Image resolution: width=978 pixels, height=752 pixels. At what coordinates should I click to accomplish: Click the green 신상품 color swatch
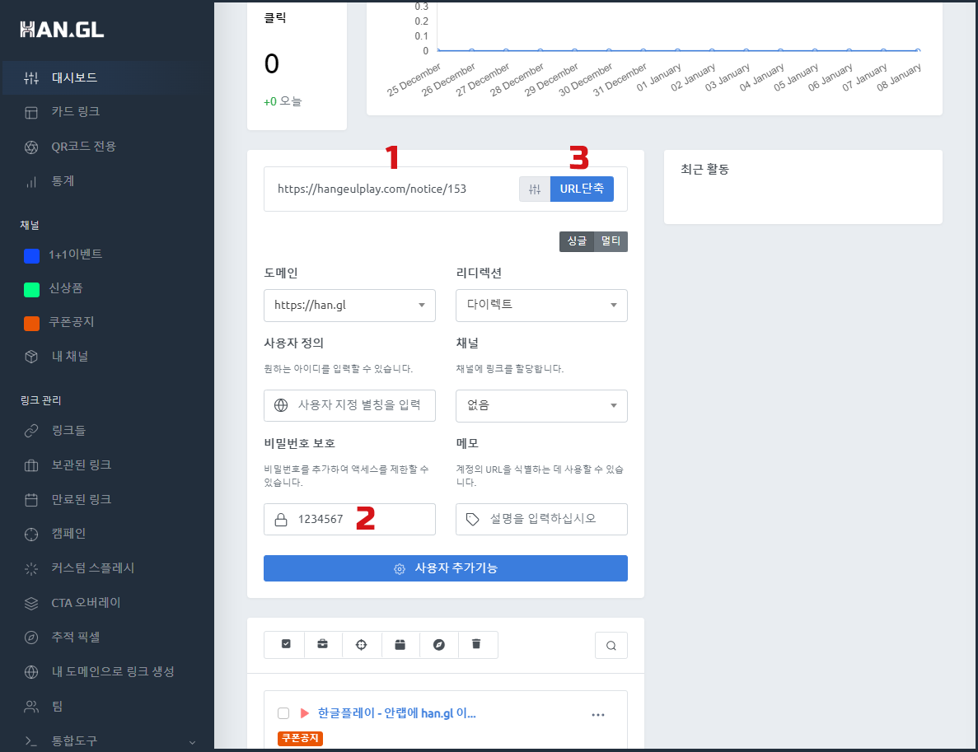pos(31,289)
